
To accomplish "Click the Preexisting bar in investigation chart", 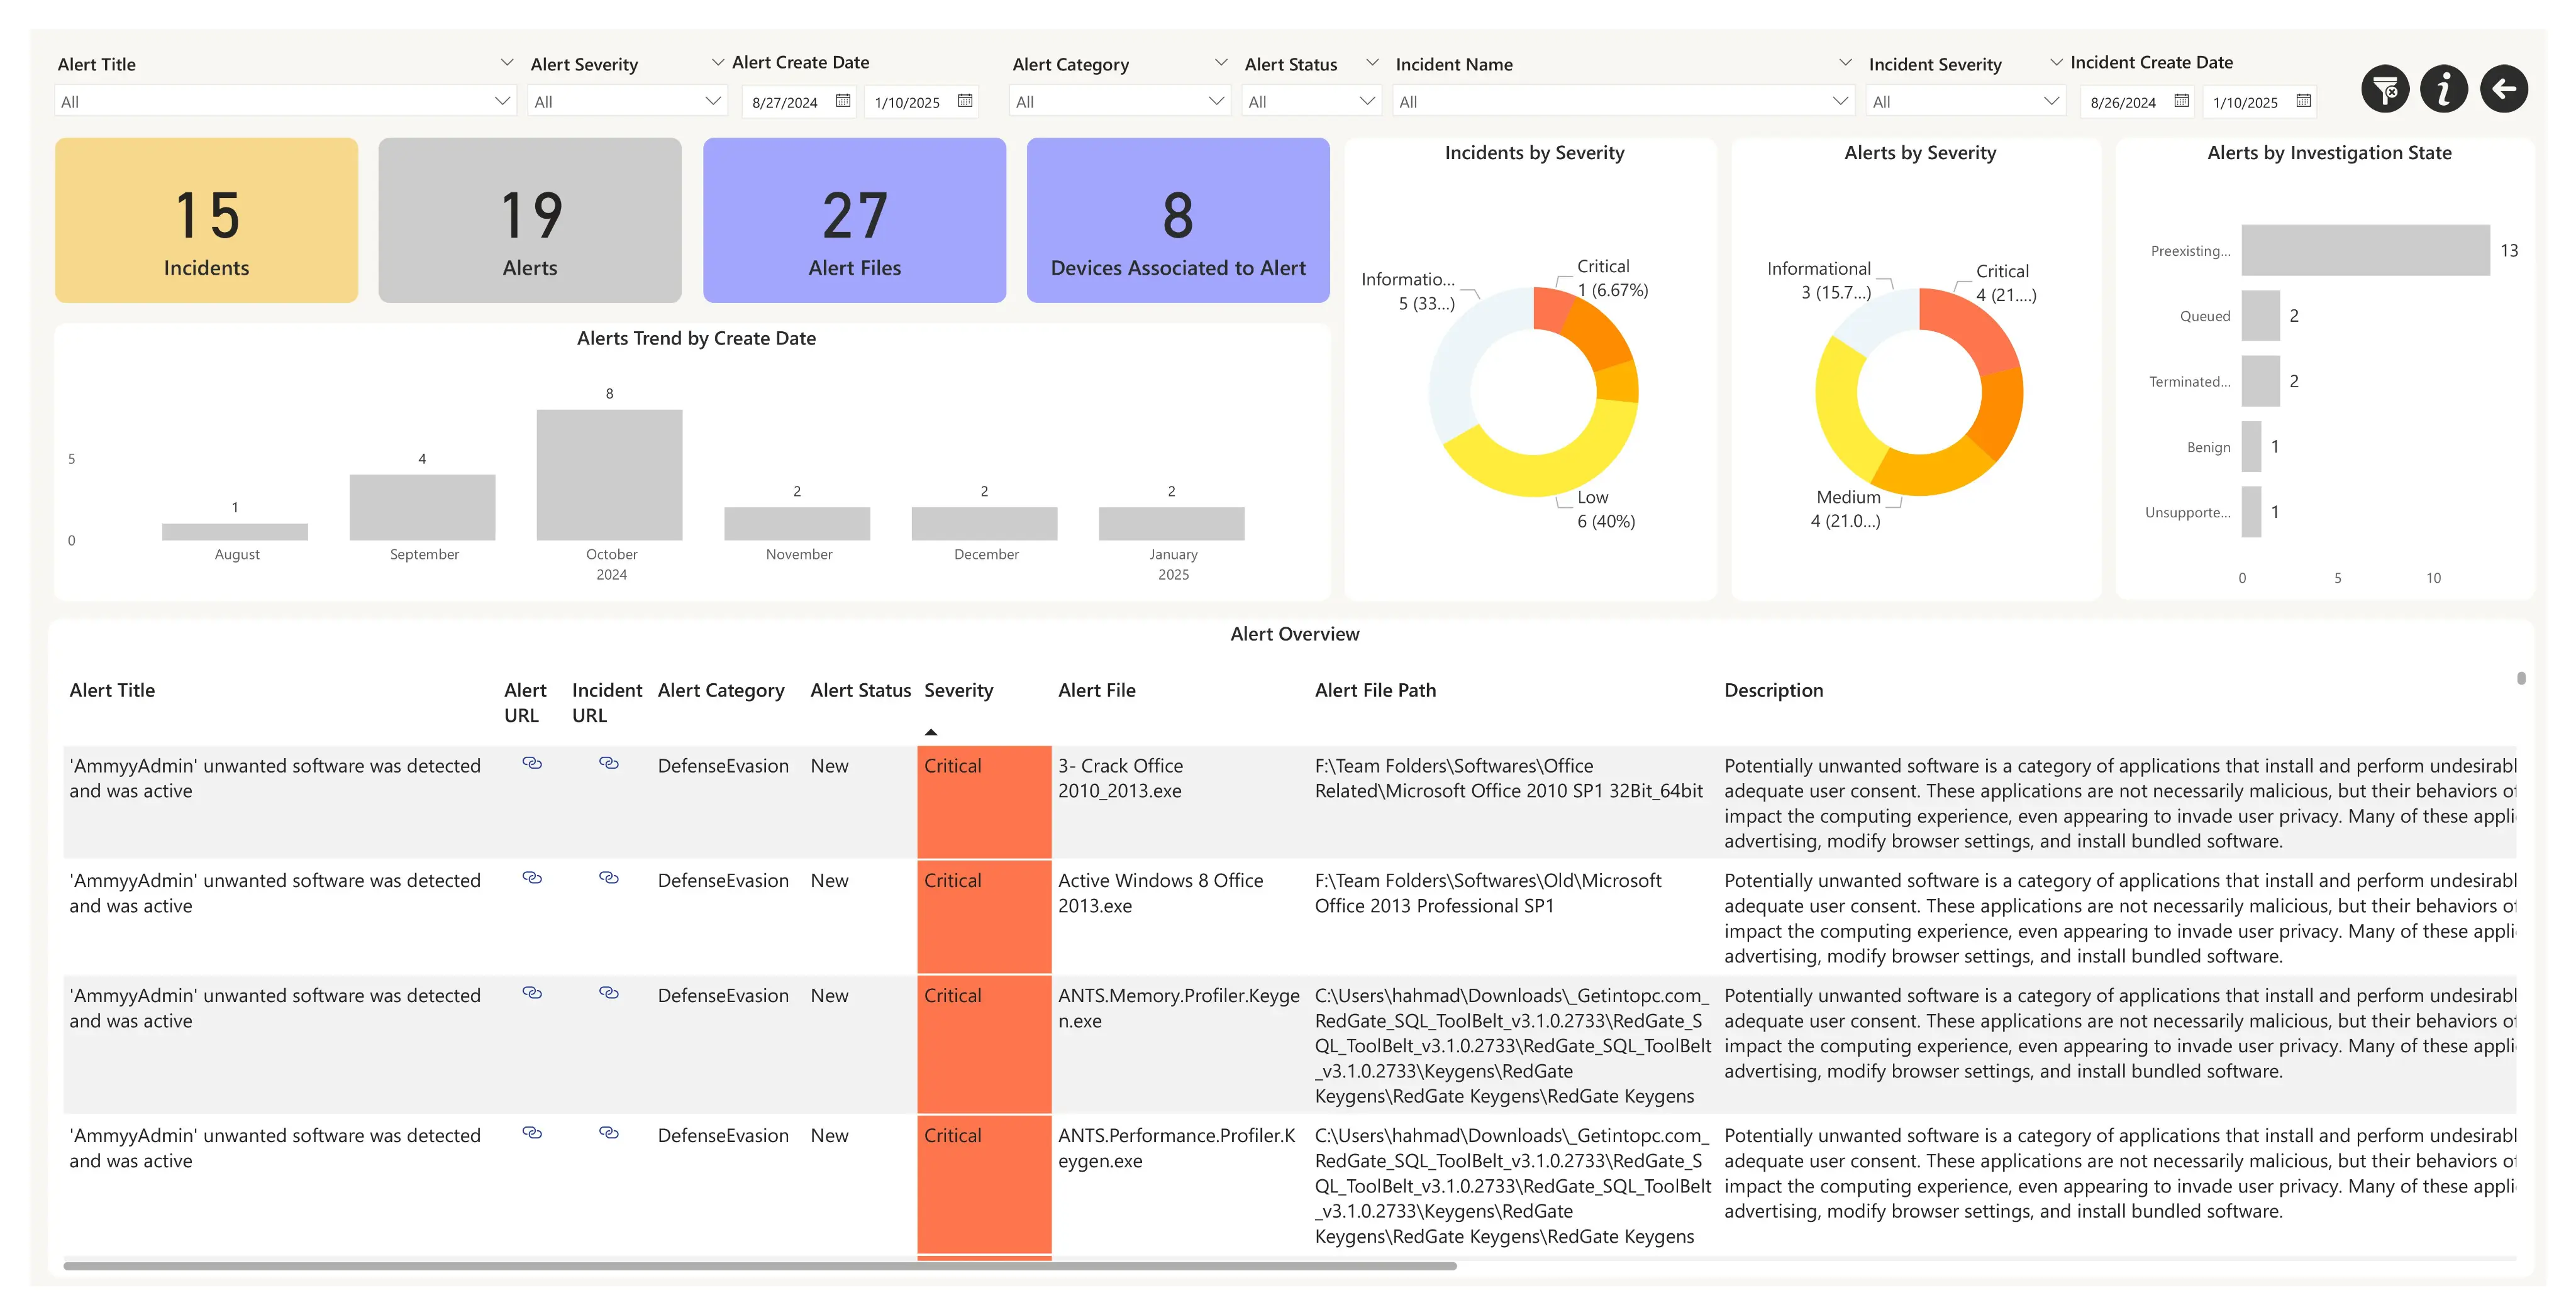I will pyautogui.click(x=2365, y=250).
